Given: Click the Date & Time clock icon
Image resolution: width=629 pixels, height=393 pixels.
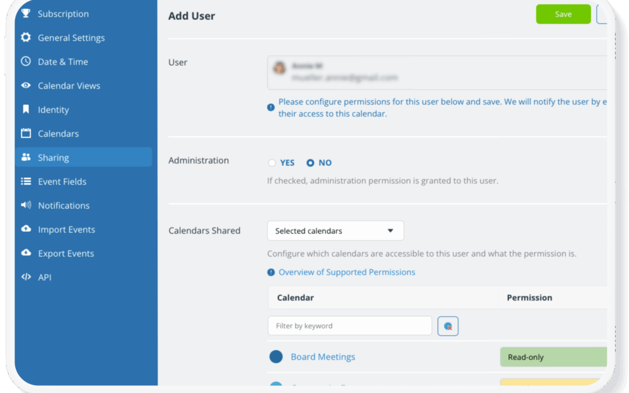Looking at the screenshot, I should pos(26,61).
